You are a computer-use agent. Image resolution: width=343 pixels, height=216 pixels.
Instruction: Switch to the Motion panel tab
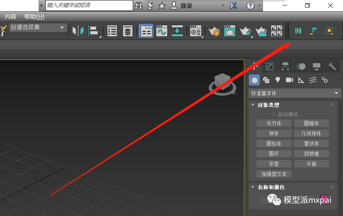coord(301,66)
